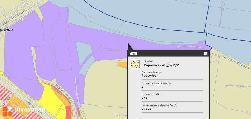Click the Działka parcel layer thumbnail icon
The width and height of the screenshot is (251, 119).
[135, 64]
